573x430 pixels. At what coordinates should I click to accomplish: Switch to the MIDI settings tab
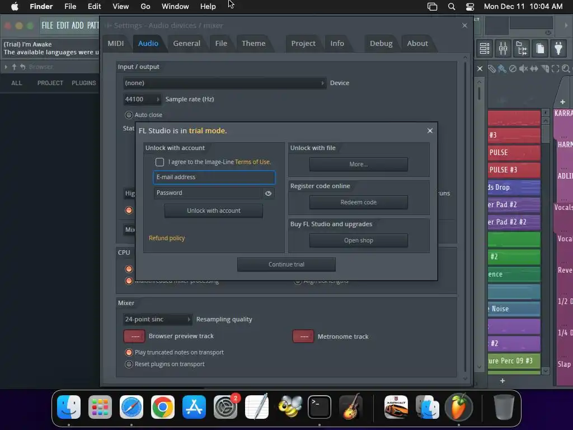(115, 43)
